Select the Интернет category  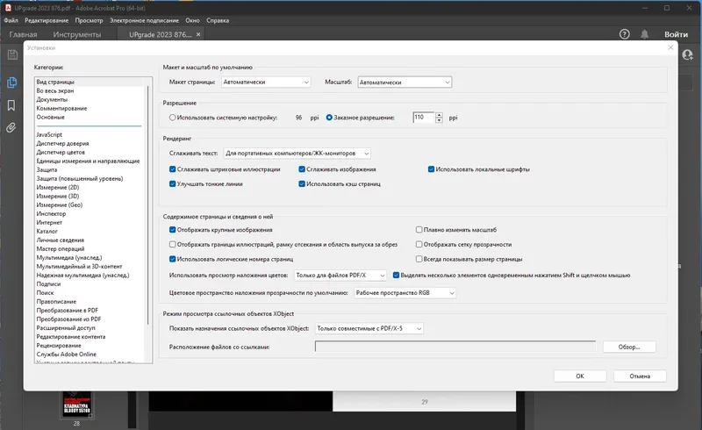point(49,223)
